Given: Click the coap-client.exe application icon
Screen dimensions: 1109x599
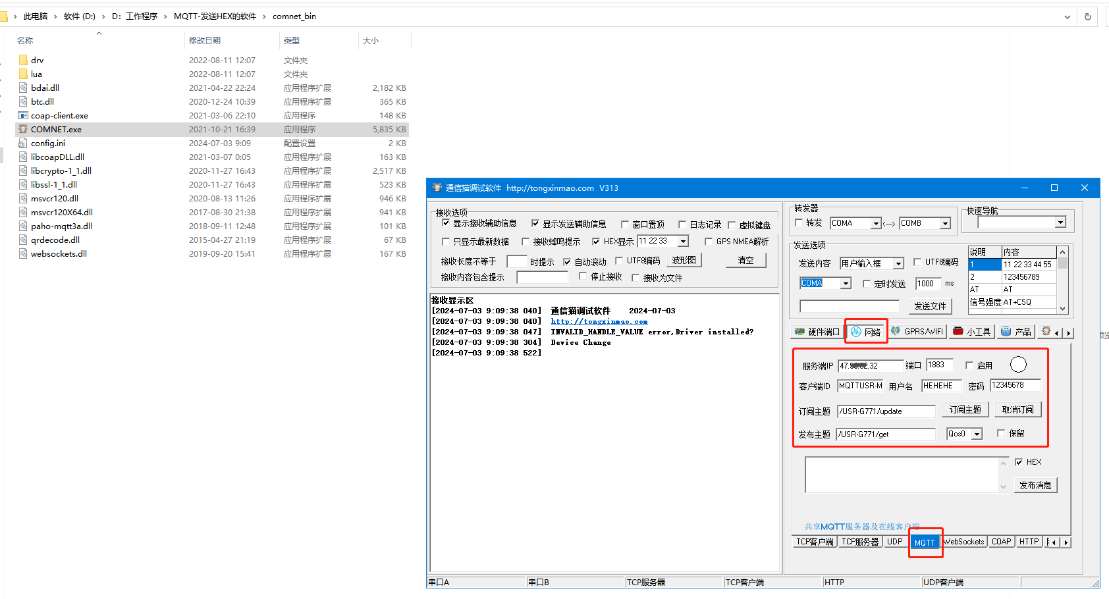Looking at the screenshot, I should coord(24,115).
